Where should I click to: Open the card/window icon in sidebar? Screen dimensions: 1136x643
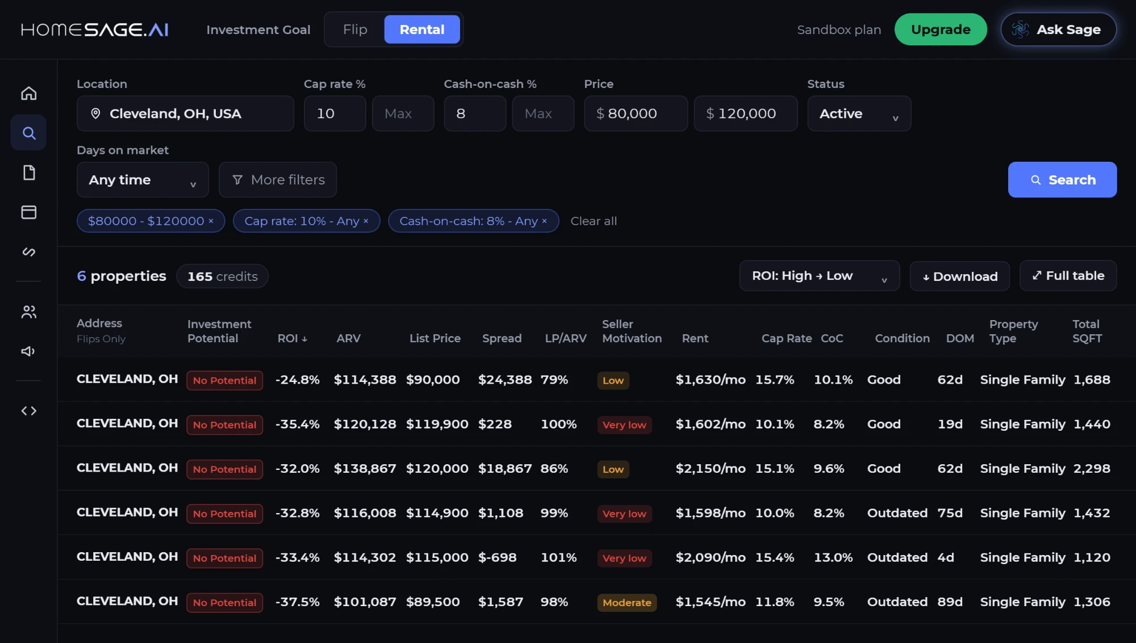28,212
